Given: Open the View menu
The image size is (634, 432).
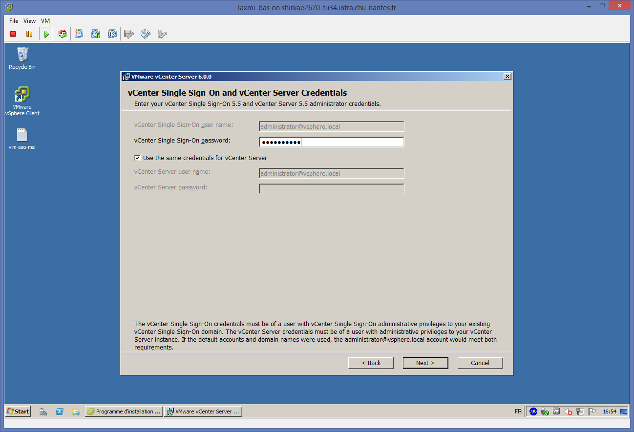Looking at the screenshot, I should point(29,21).
